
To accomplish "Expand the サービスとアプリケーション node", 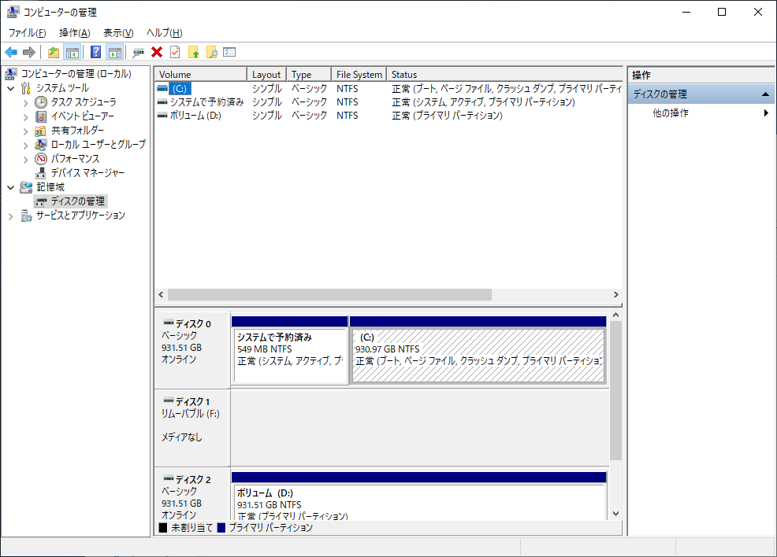I will click(x=11, y=216).
